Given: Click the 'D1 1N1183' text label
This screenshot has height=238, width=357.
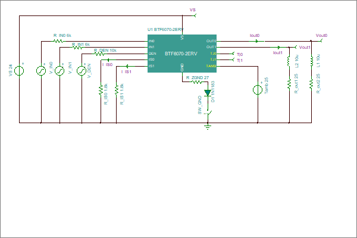Looking at the screenshot, I should (212, 92).
